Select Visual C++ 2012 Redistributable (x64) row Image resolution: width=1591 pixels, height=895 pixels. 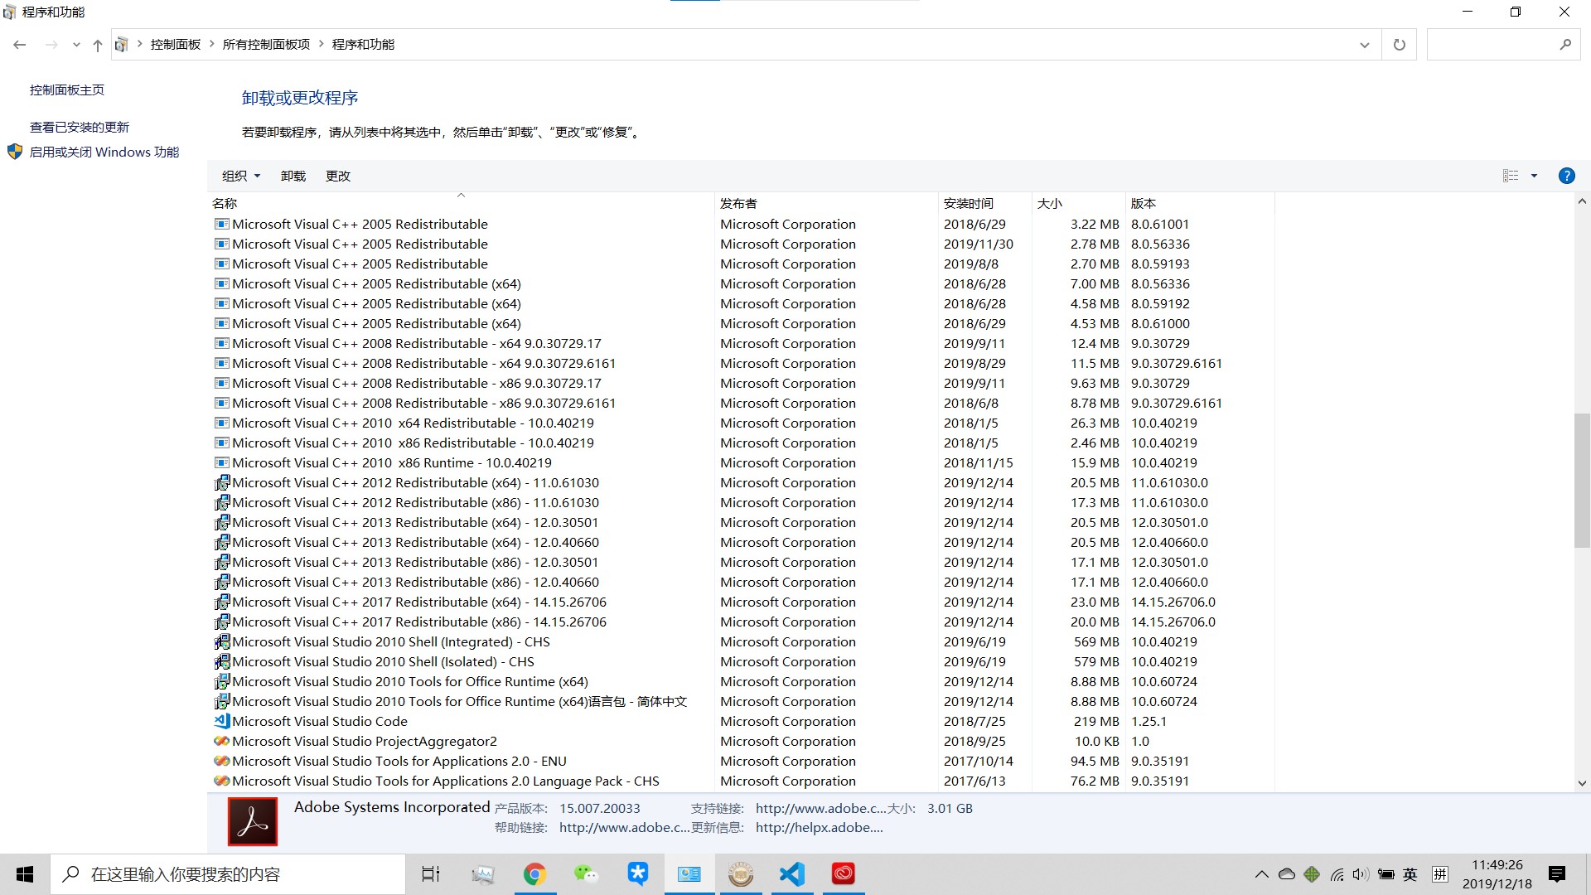pyautogui.click(x=743, y=483)
